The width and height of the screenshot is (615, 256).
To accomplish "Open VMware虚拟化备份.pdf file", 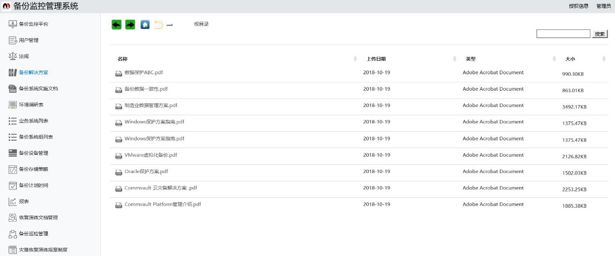I will click(x=151, y=155).
